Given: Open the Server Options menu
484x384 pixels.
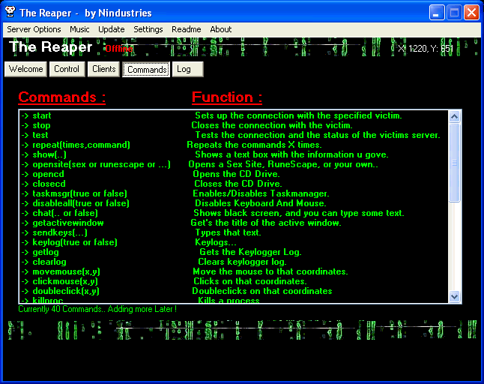Looking at the screenshot, I should click(x=34, y=29).
